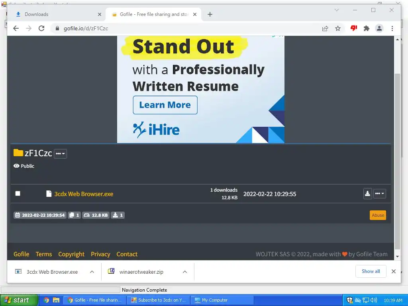The width and height of the screenshot is (408, 306).
Task: Switch to the Downloads tab
Action: click(x=57, y=14)
